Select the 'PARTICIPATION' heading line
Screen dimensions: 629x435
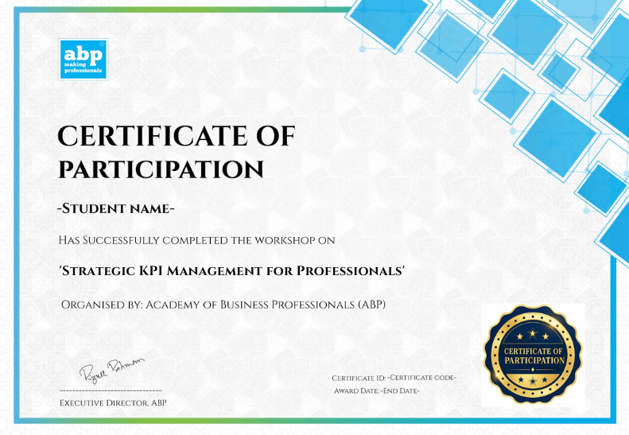coord(161,169)
